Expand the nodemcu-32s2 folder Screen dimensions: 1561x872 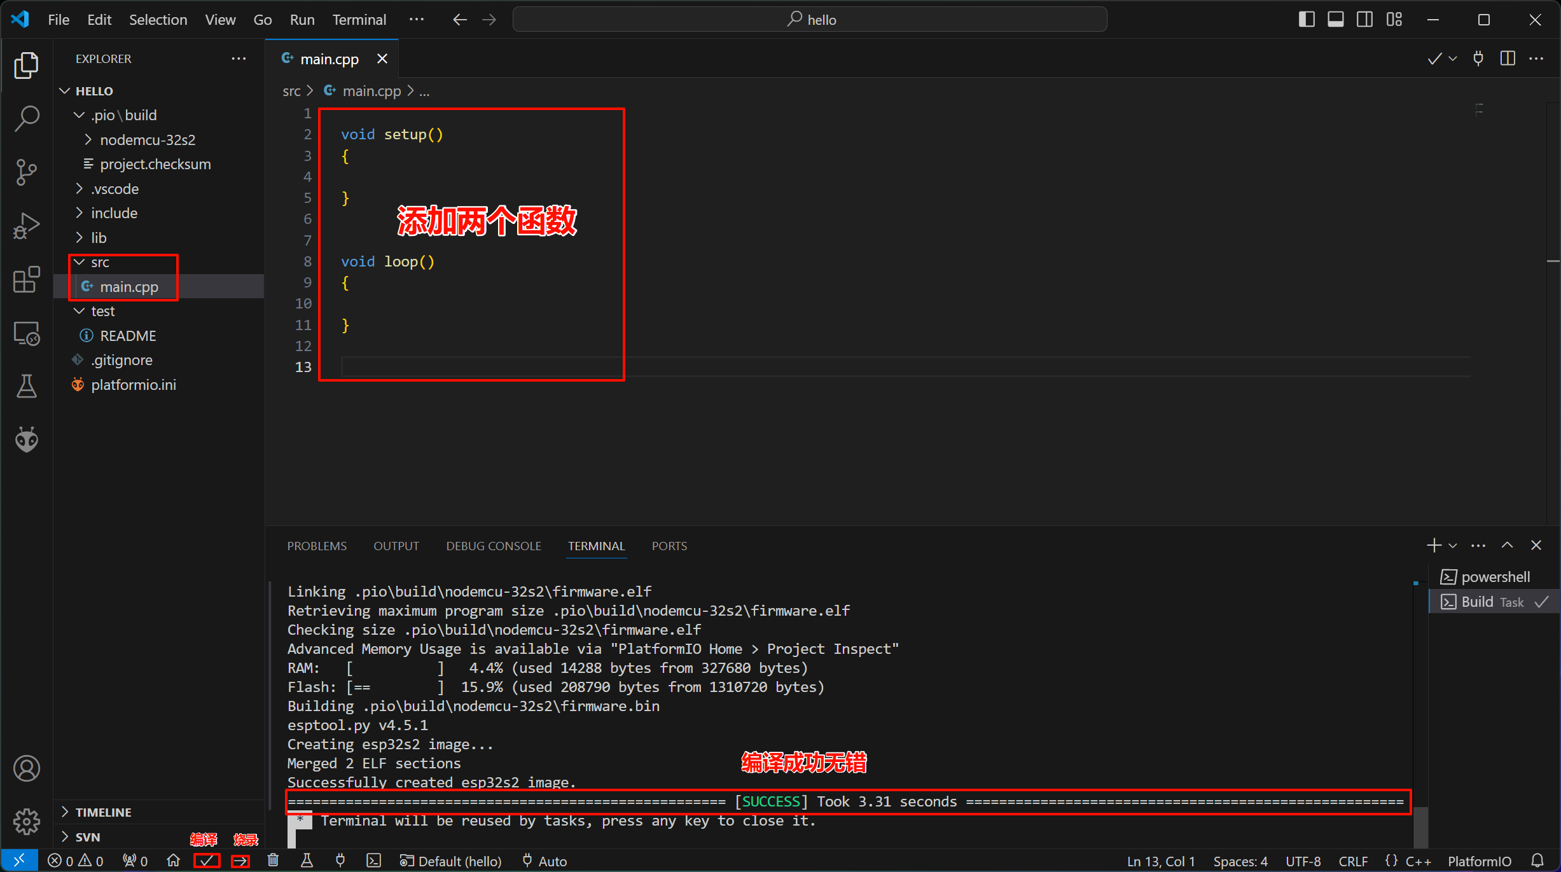coord(147,139)
